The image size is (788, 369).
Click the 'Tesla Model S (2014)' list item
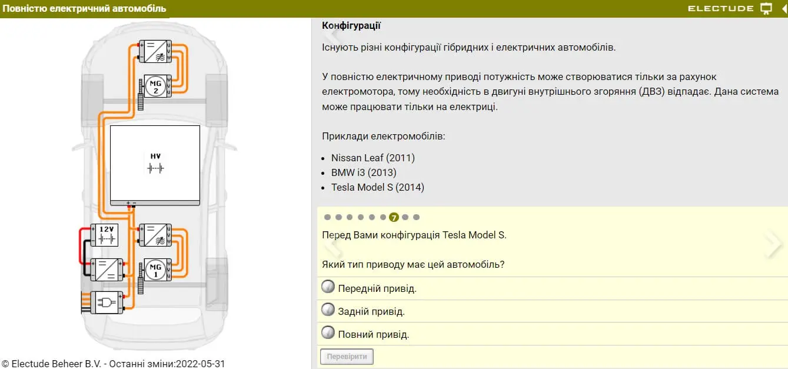coord(378,187)
